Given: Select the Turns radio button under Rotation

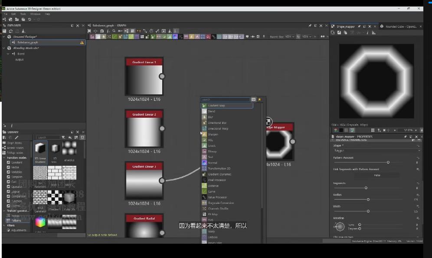Looking at the screenshot, I should click(360, 225).
